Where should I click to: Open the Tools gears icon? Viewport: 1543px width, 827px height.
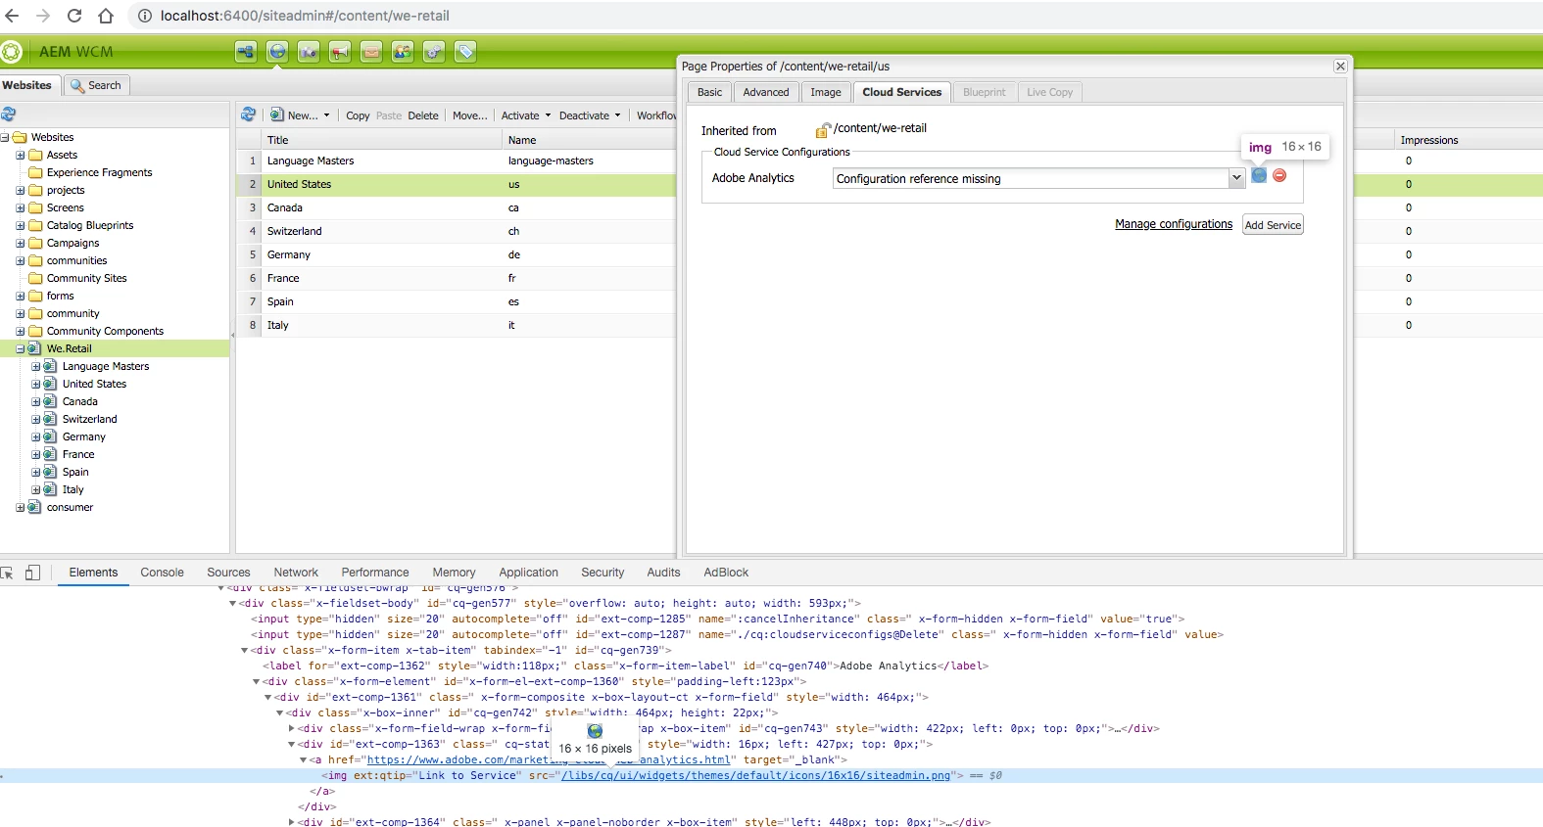point(434,52)
